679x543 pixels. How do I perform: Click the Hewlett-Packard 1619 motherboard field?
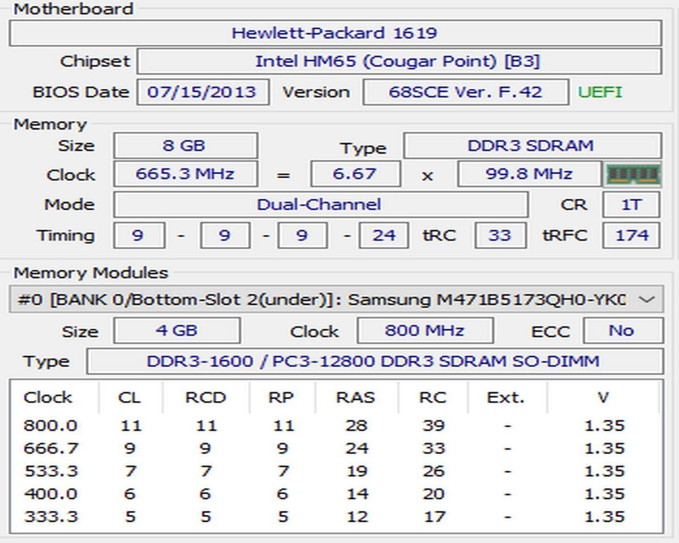(335, 33)
